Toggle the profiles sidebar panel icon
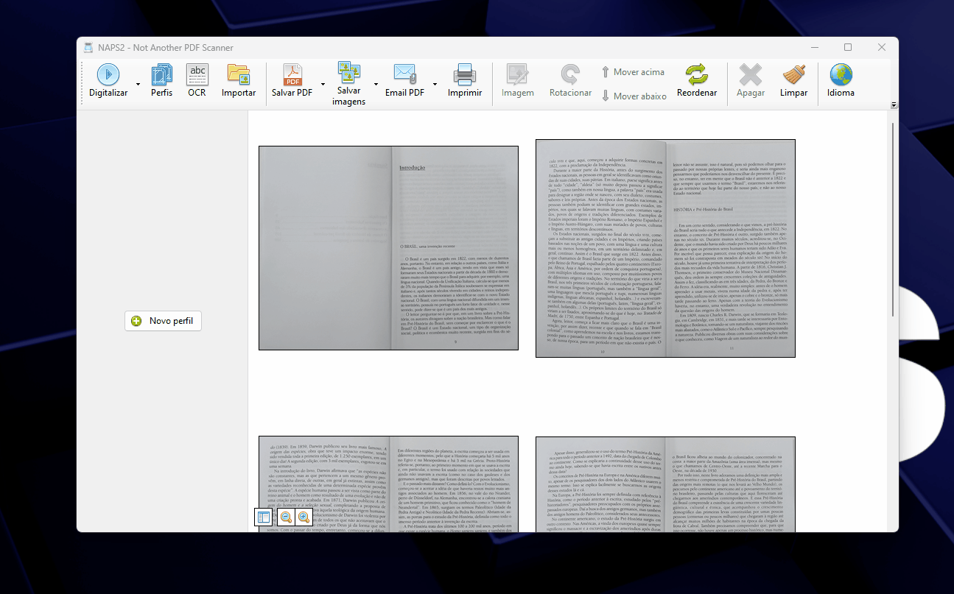Image resolution: width=954 pixels, height=594 pixels. click(263, 517)
